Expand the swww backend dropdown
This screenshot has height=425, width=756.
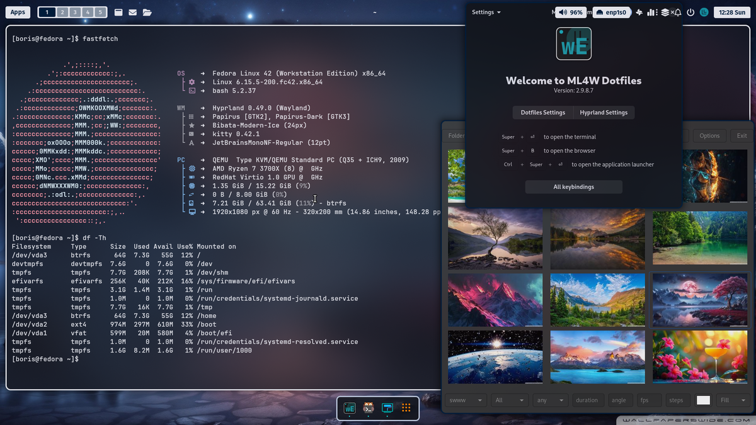[467, 400]
